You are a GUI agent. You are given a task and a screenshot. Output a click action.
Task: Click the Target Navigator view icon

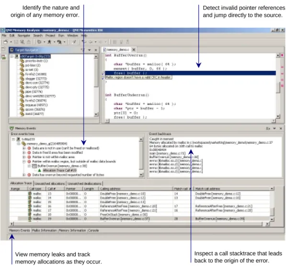click(x=11, y=50)
